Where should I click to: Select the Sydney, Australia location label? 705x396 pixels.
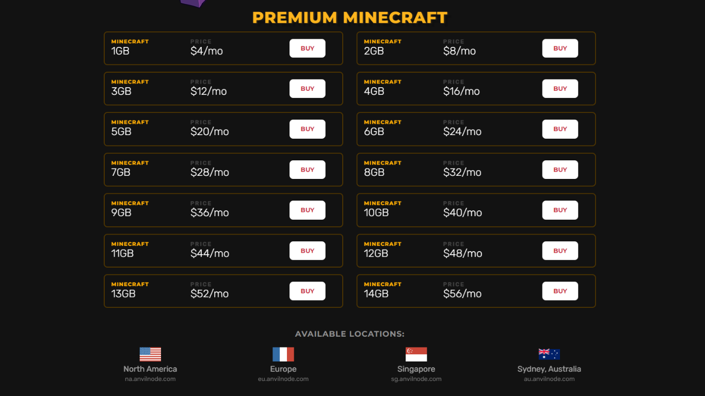click(x=549, y=369)
